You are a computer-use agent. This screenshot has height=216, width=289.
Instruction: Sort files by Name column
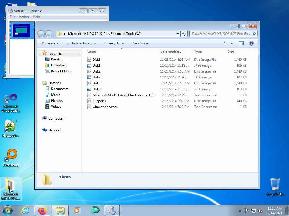coord(91,51)
